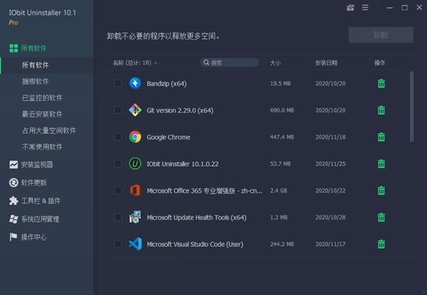Click the 690.0 MB size value

coord(282,110)
